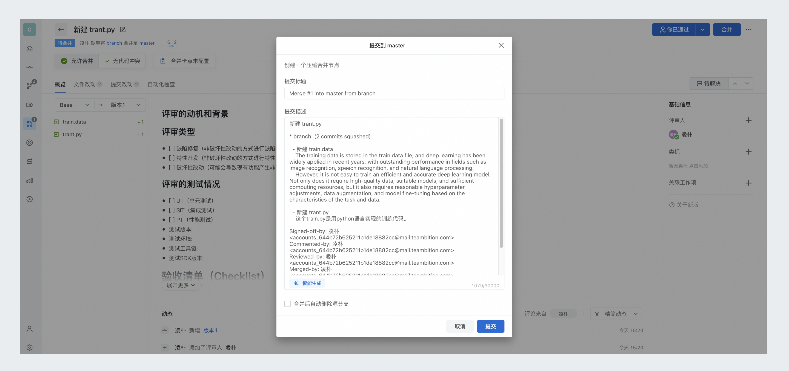Open merge requests icon in sidebar
The height and width of the screenshot is (371, 789).
29,124
